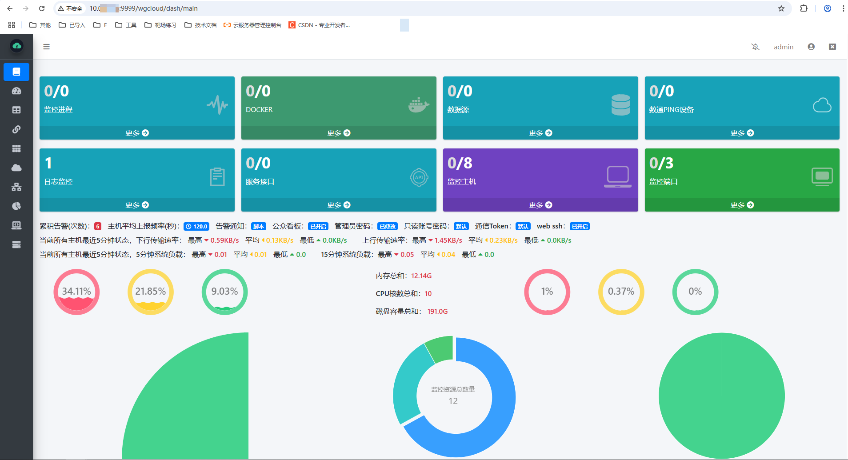Click the 默认 badge for 只读账号密码
The height and width of the screenshot is (460, 848).
coord(461,226)
